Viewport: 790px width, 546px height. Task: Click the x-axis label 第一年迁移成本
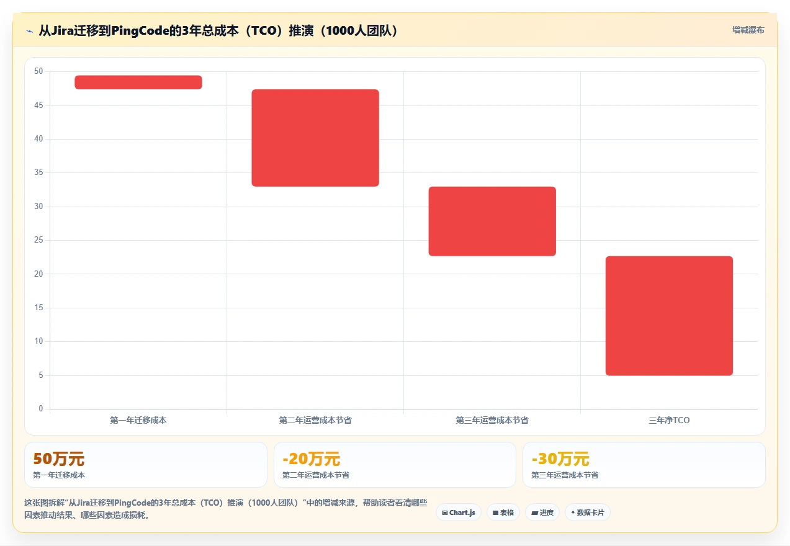(138, 420)
